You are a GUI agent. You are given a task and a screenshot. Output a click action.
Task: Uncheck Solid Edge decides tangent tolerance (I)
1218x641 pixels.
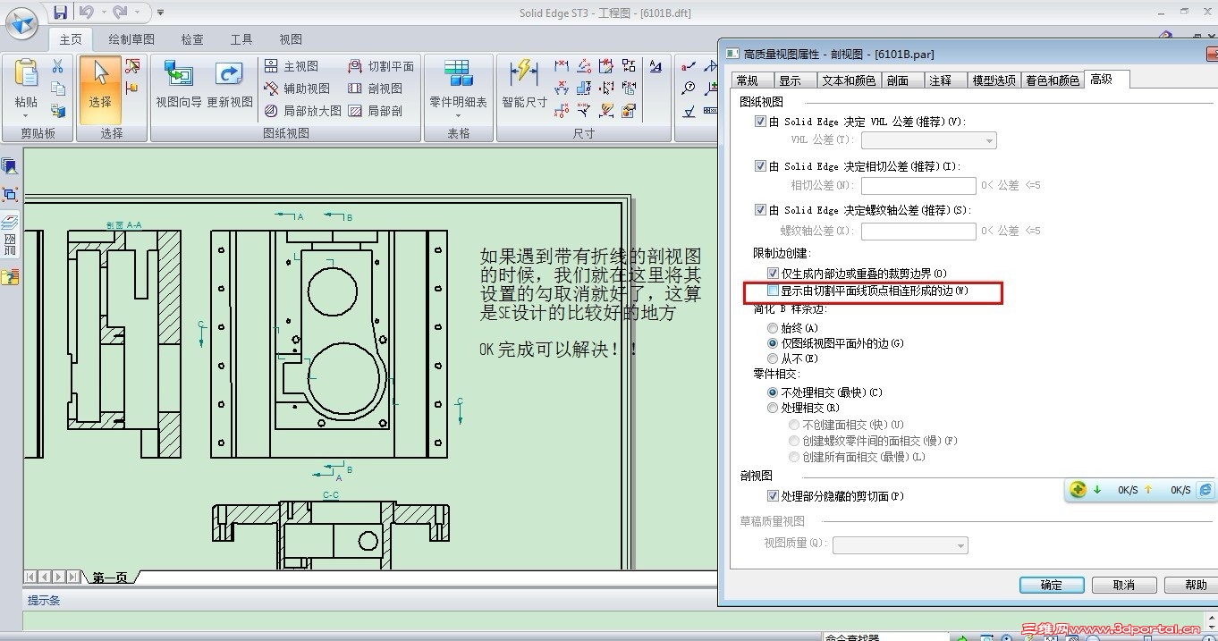[x=760, y=166]
